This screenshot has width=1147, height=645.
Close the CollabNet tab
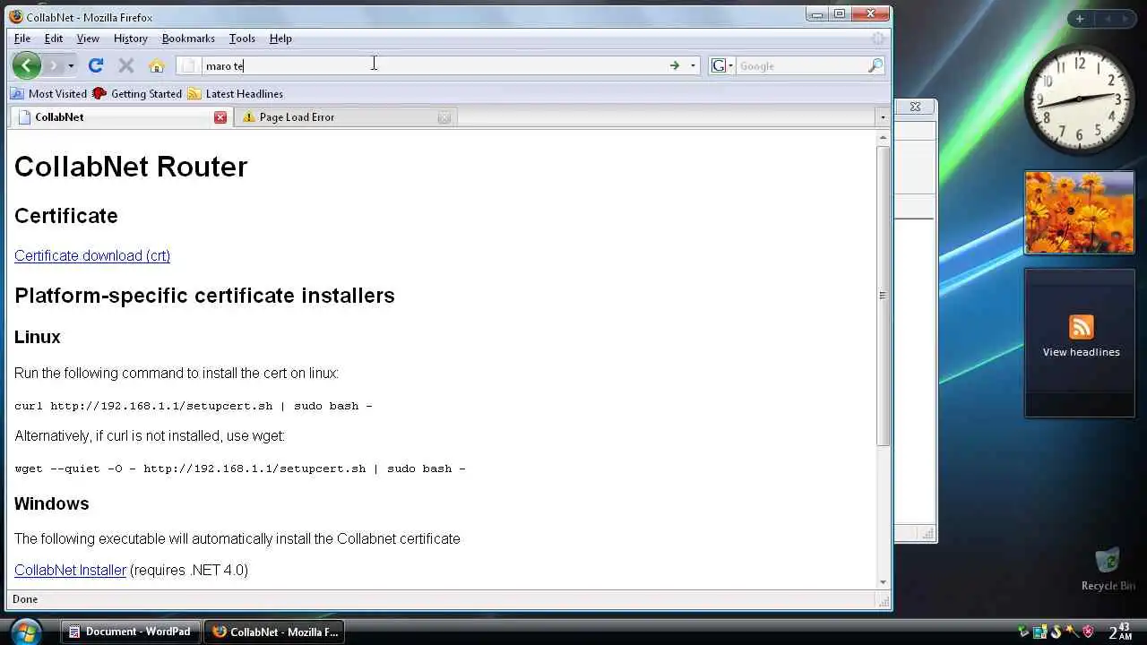coord(220,117)
